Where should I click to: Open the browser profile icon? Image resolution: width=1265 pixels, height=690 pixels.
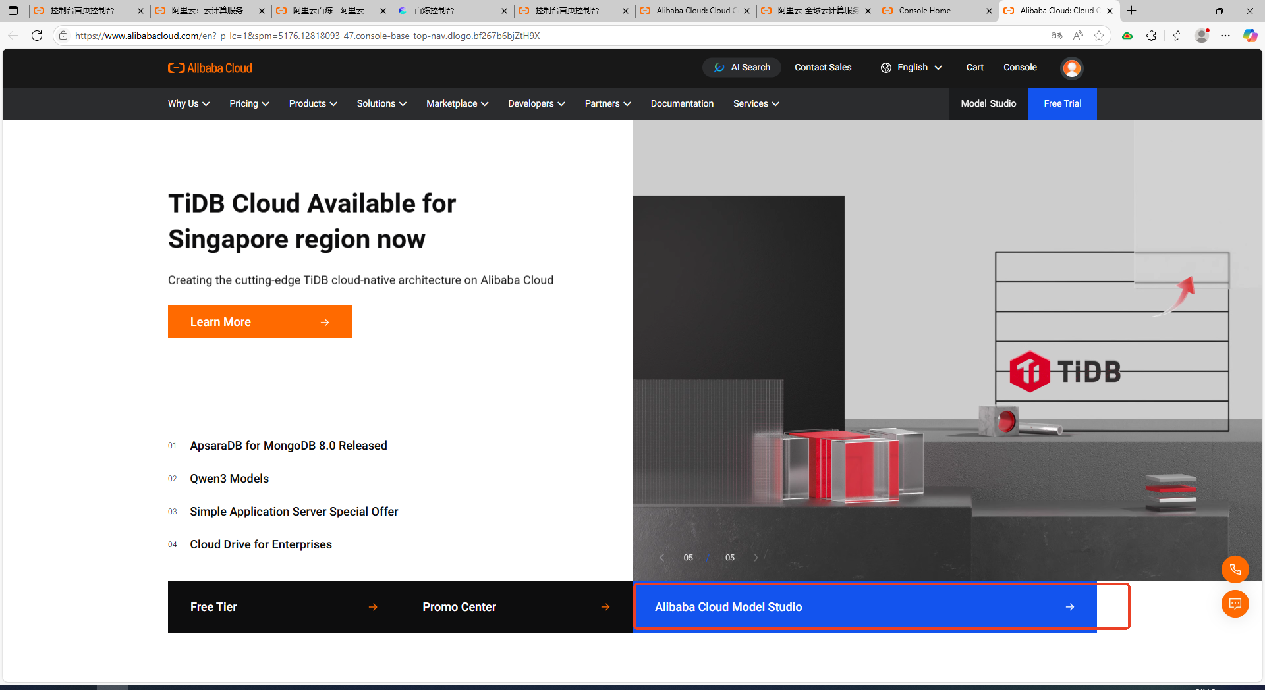[1202, 36]
